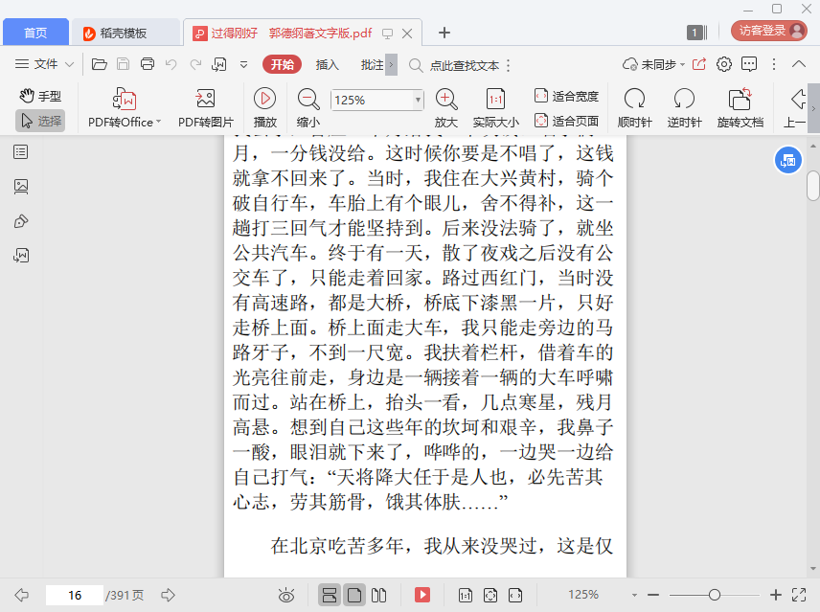This screenshot has width=820, height=612.
Task: Expand status bar zoom level dropdown
Action: [x=634, y=595]
